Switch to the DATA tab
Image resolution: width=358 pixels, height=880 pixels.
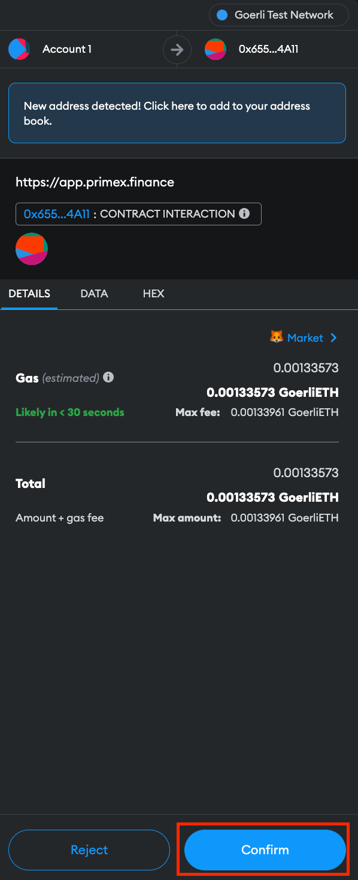tap(94, 294)
